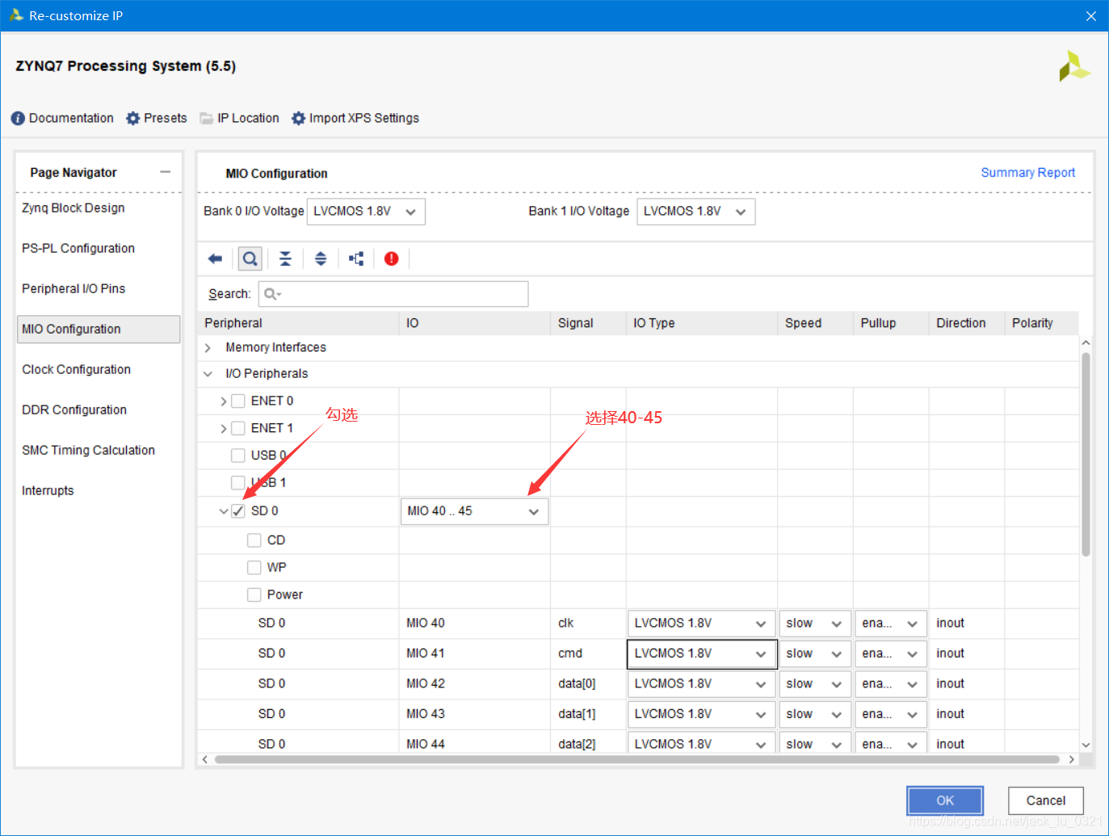
Task: Open Speed dropdown for MIO 40
Action: (x=814, y=624)
